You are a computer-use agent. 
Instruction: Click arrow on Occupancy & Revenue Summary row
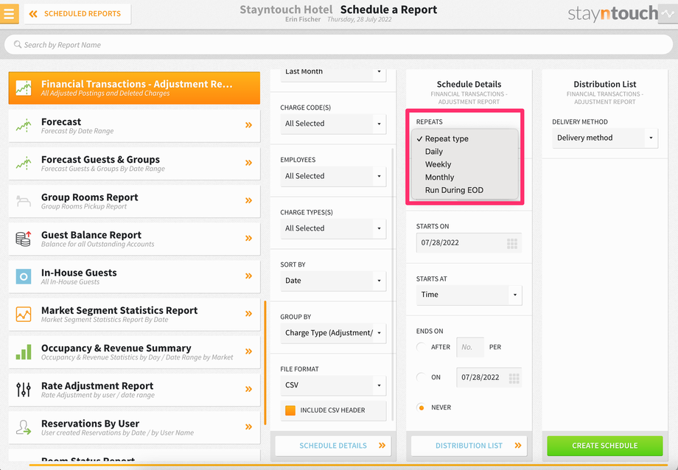tap(248, 351)
